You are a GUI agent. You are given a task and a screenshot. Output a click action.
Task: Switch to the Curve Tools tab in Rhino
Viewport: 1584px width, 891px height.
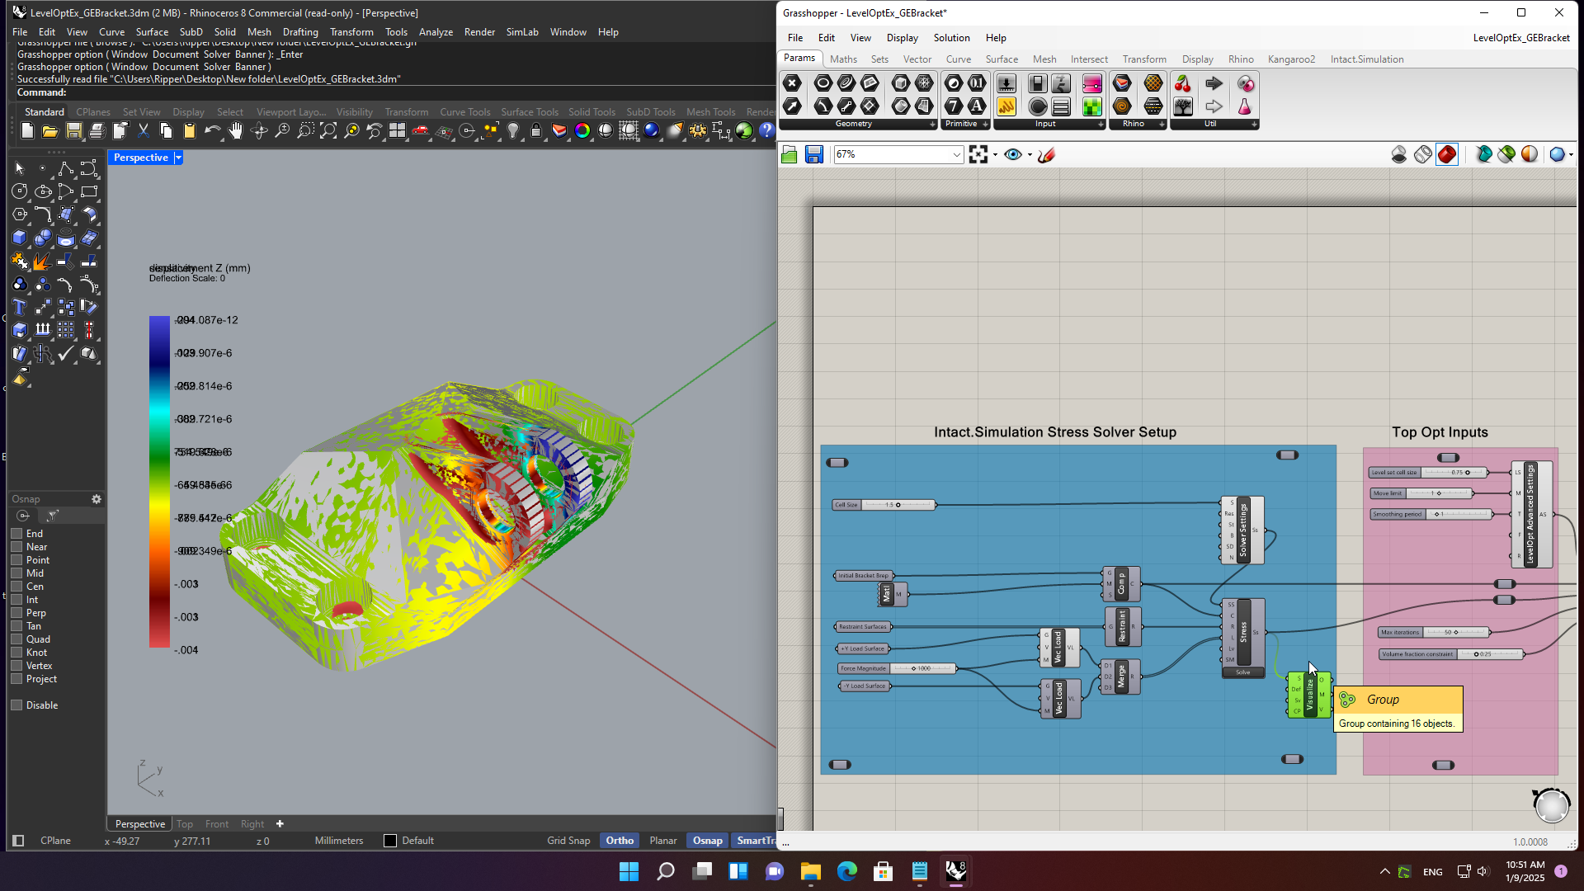(464, 112)
